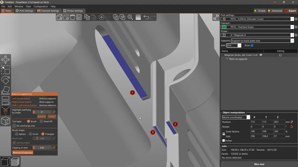The image size is (298, 167).
Task: Switch to Expert mode
Action: pos(290,11)
